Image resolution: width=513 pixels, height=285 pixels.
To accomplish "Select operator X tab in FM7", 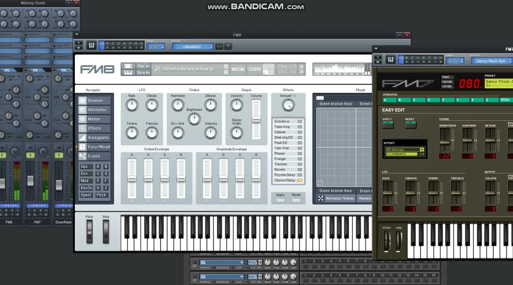I will pos(477,100).
